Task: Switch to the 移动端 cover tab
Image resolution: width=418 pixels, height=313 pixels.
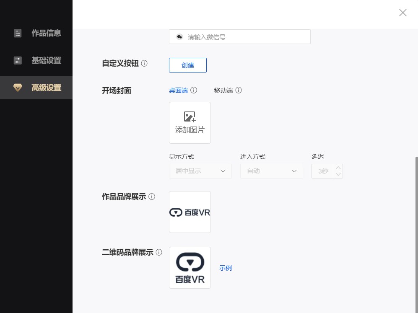Action: click(223, 91)
